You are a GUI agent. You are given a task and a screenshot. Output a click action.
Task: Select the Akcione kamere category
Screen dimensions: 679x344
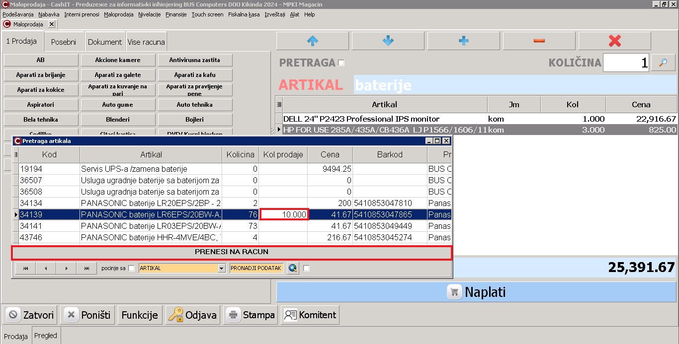pos(118,60)
